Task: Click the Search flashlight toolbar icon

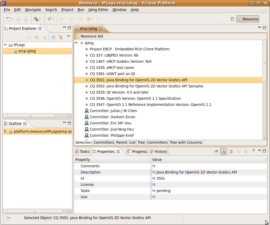Action: 49,19
